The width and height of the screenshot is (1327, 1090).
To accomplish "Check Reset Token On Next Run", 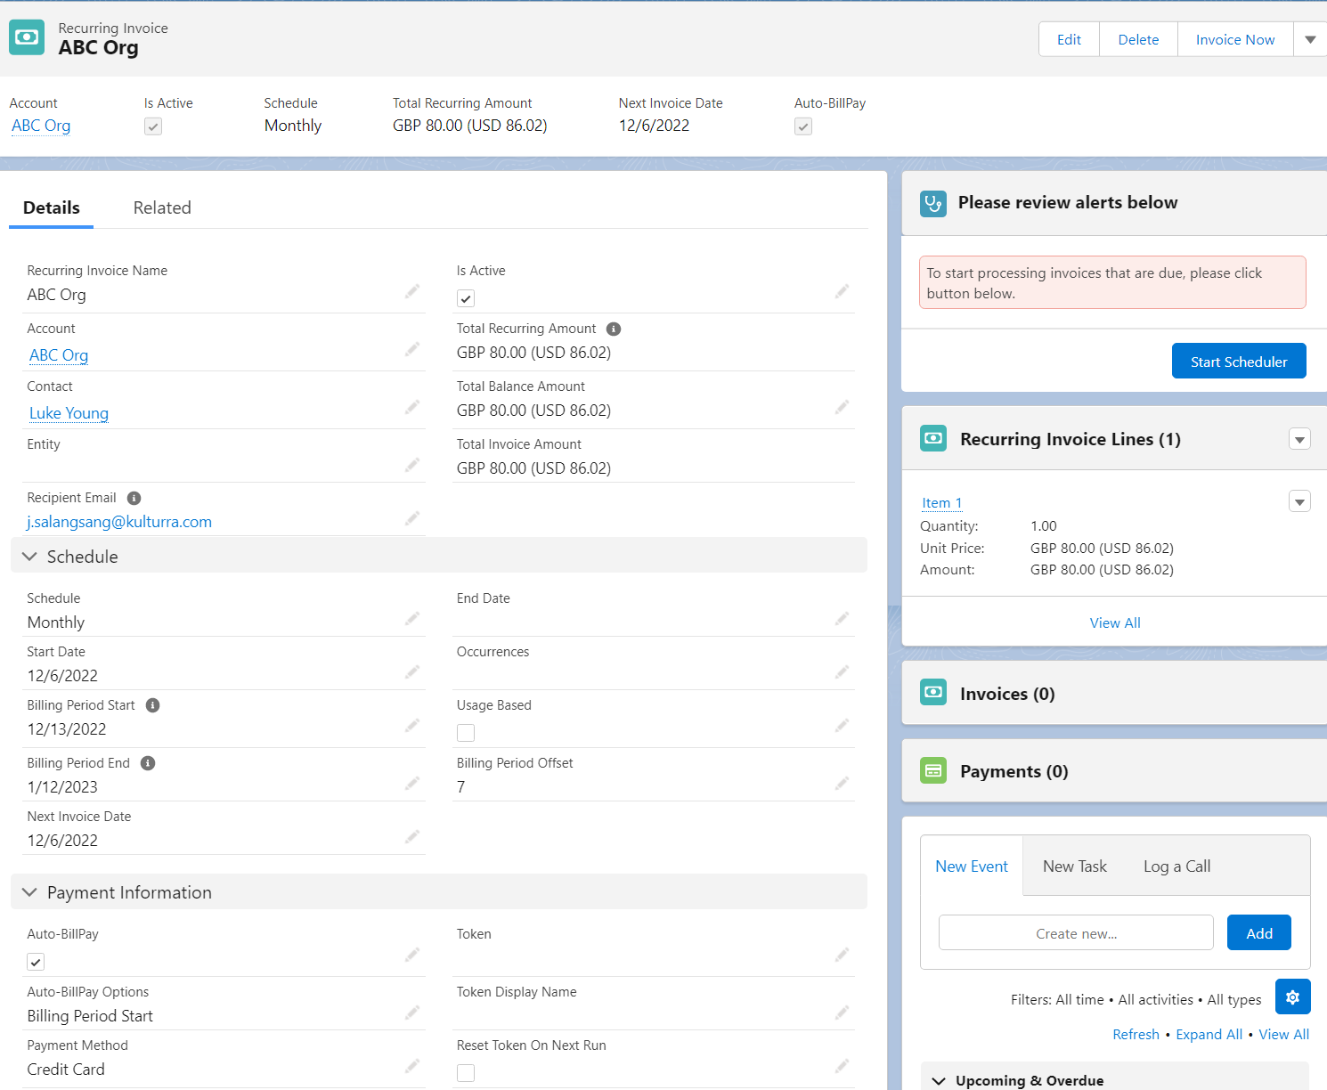I will (x=466, y=1073).
